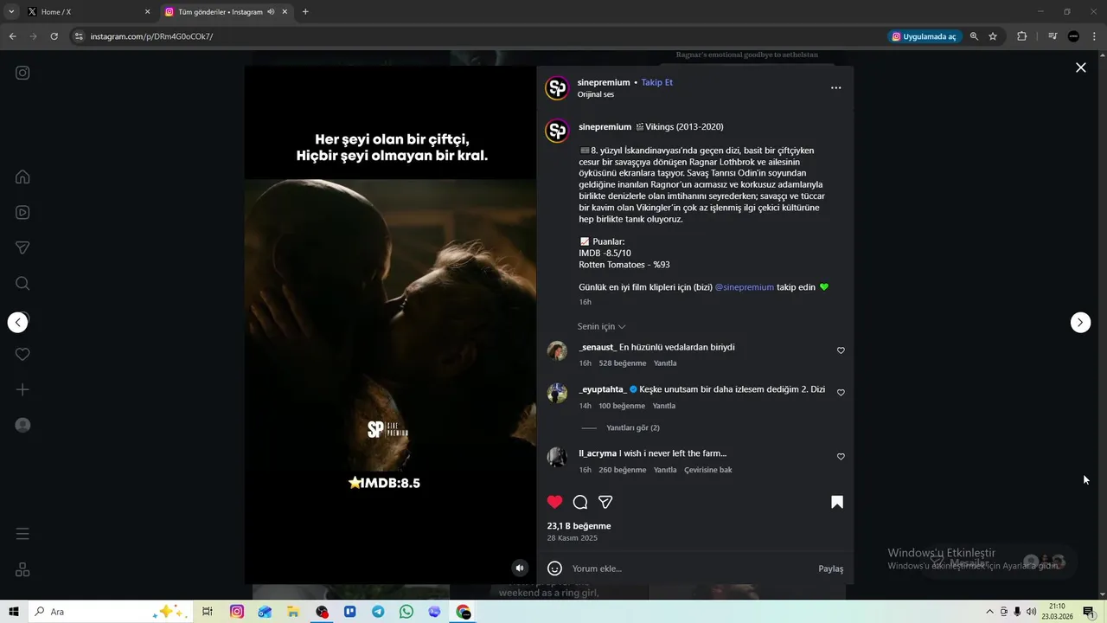Open the three-dot post options menu
The width and height of the screenshot is (1107, 623).
(x=835, y=87)
